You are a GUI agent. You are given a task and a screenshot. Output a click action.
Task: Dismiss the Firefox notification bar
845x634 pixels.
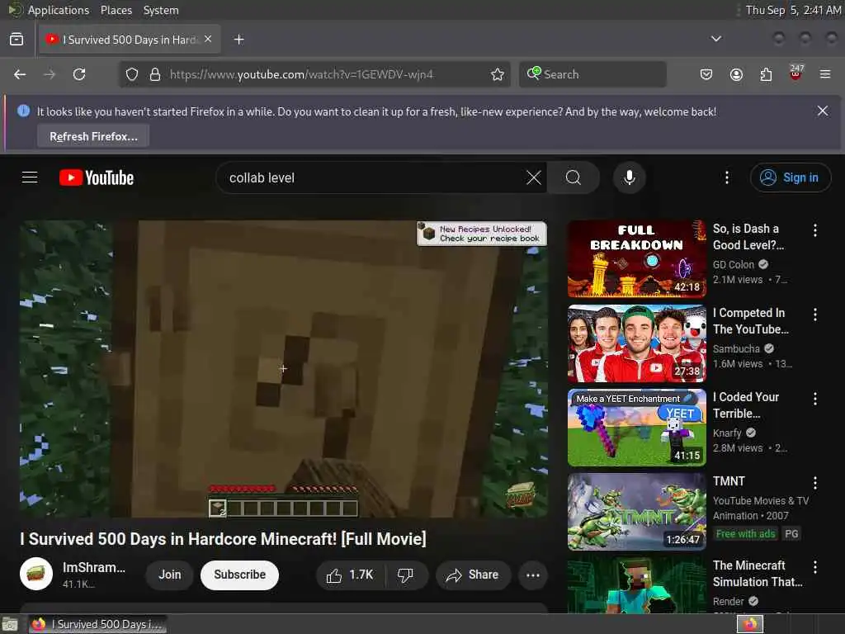[823, 111]
